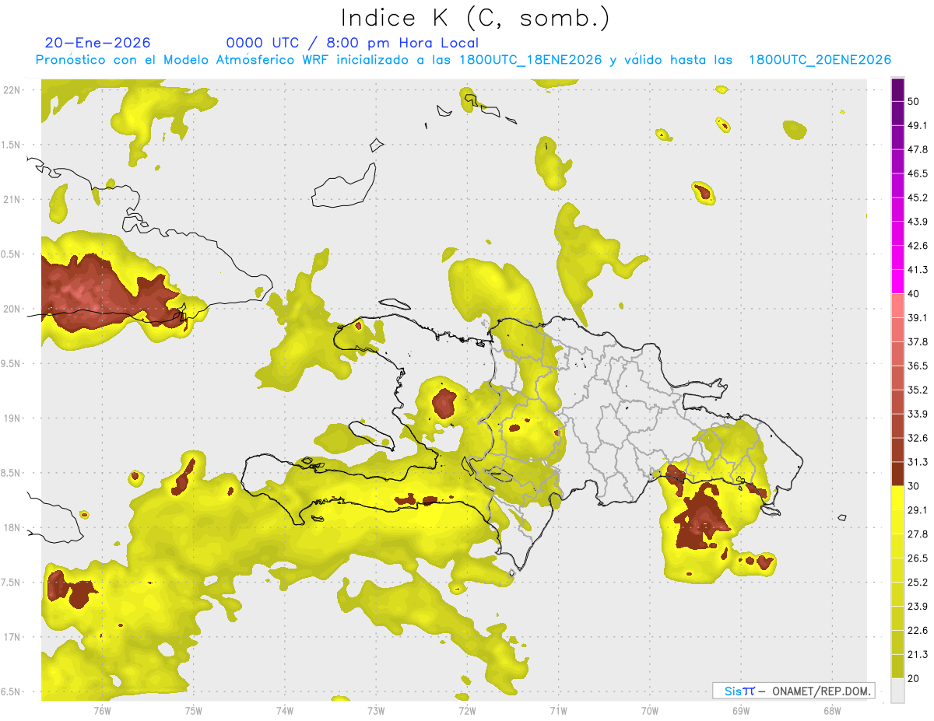Click the map title "Indice K (C, somb.)"
The height and width of the screenshot is (721, 934).
tap(476, 18)
